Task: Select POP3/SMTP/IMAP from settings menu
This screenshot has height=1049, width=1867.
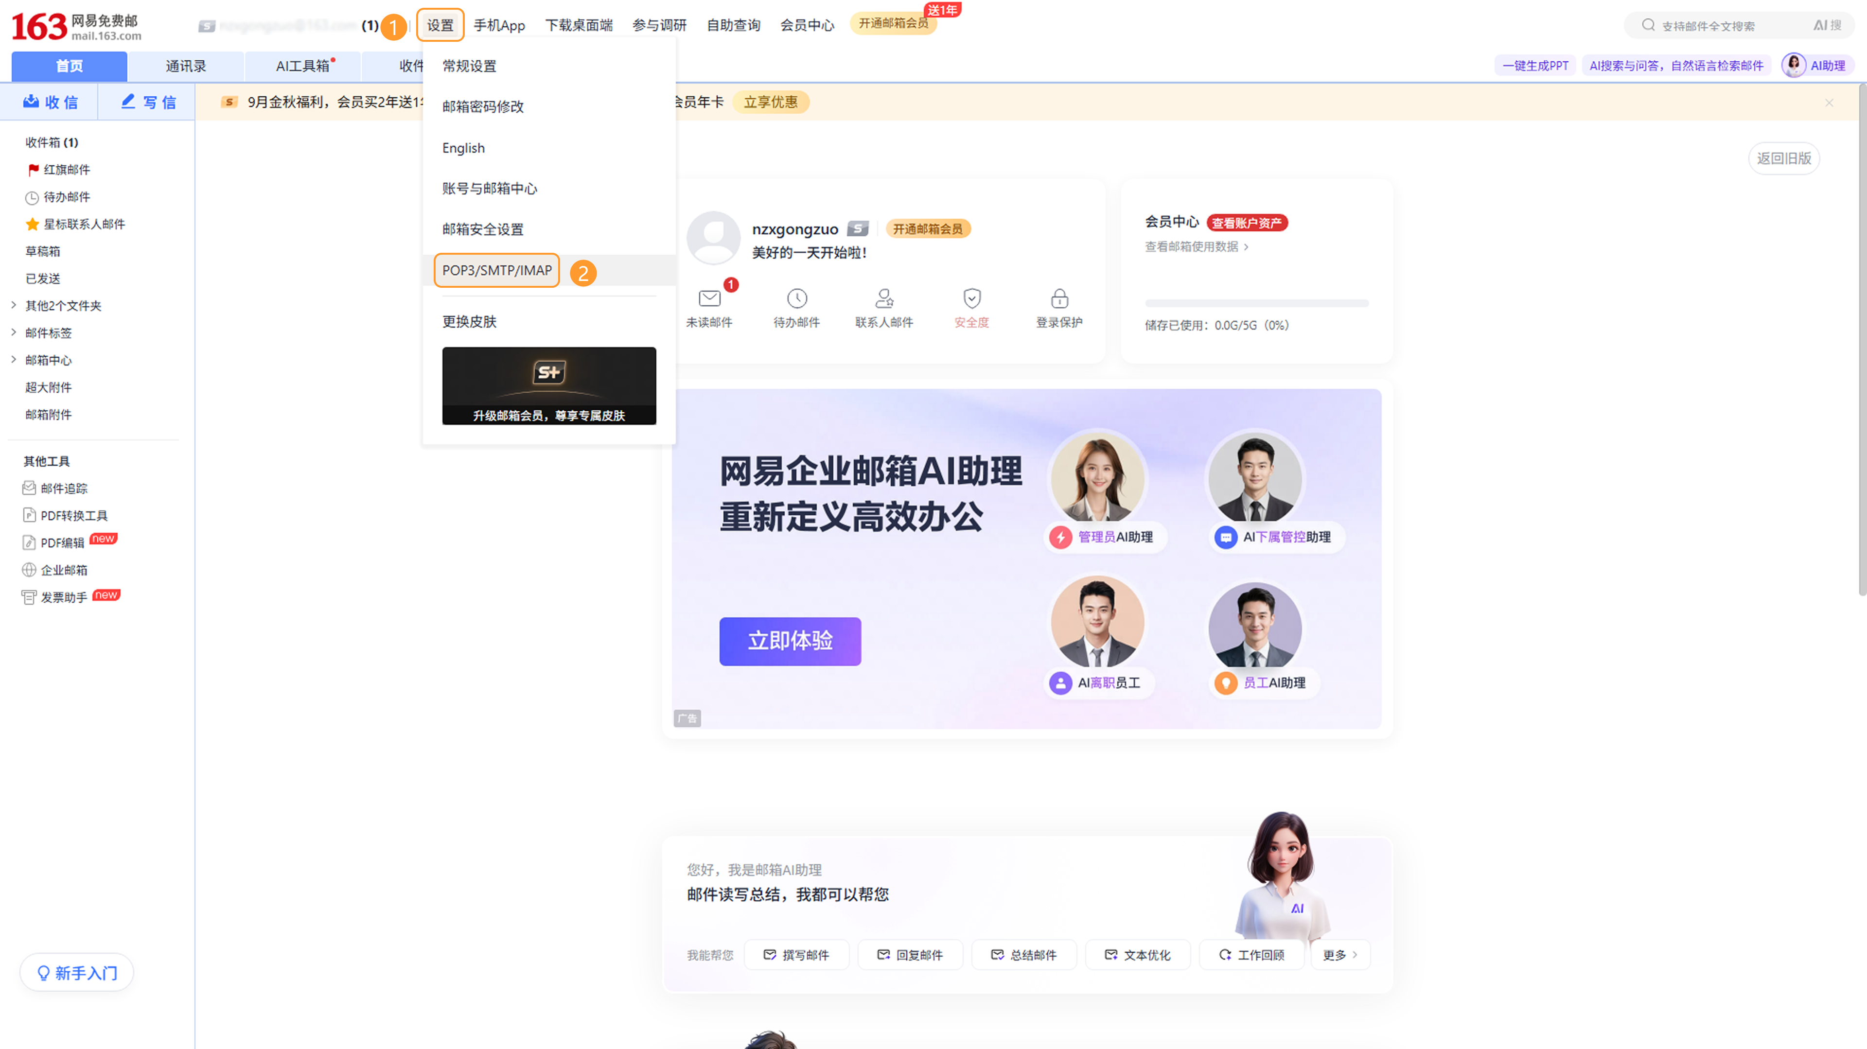Action: (496, 270)
